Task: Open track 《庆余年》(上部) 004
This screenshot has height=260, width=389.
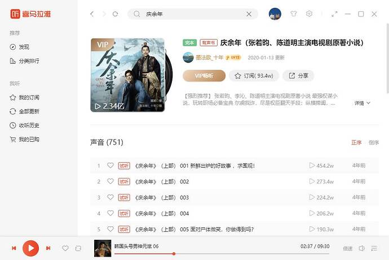Action: click(161, 213)
